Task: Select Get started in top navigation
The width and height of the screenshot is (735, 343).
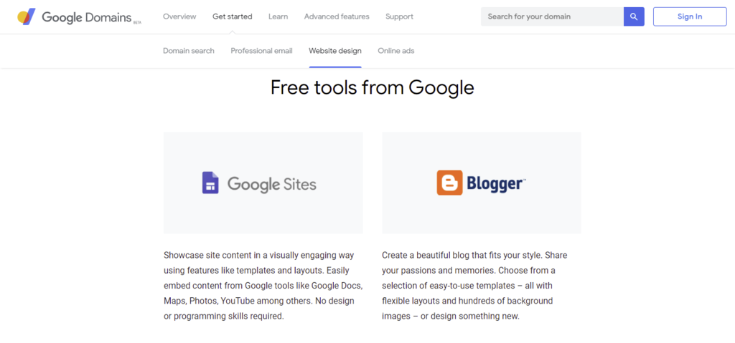Action: [x=232, y=16]
